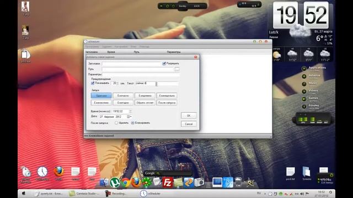Click the Apple start button on taskbar
Image resolution: width=353 pixels, height=198 pixels.
tap(24, 193)
